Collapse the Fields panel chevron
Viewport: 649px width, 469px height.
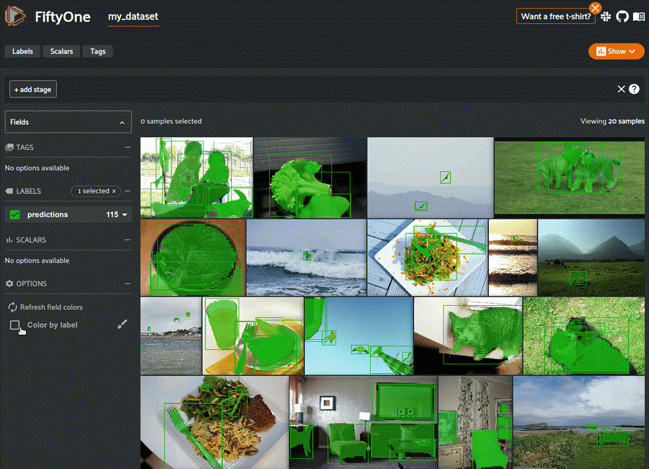(x=122, y=123)
